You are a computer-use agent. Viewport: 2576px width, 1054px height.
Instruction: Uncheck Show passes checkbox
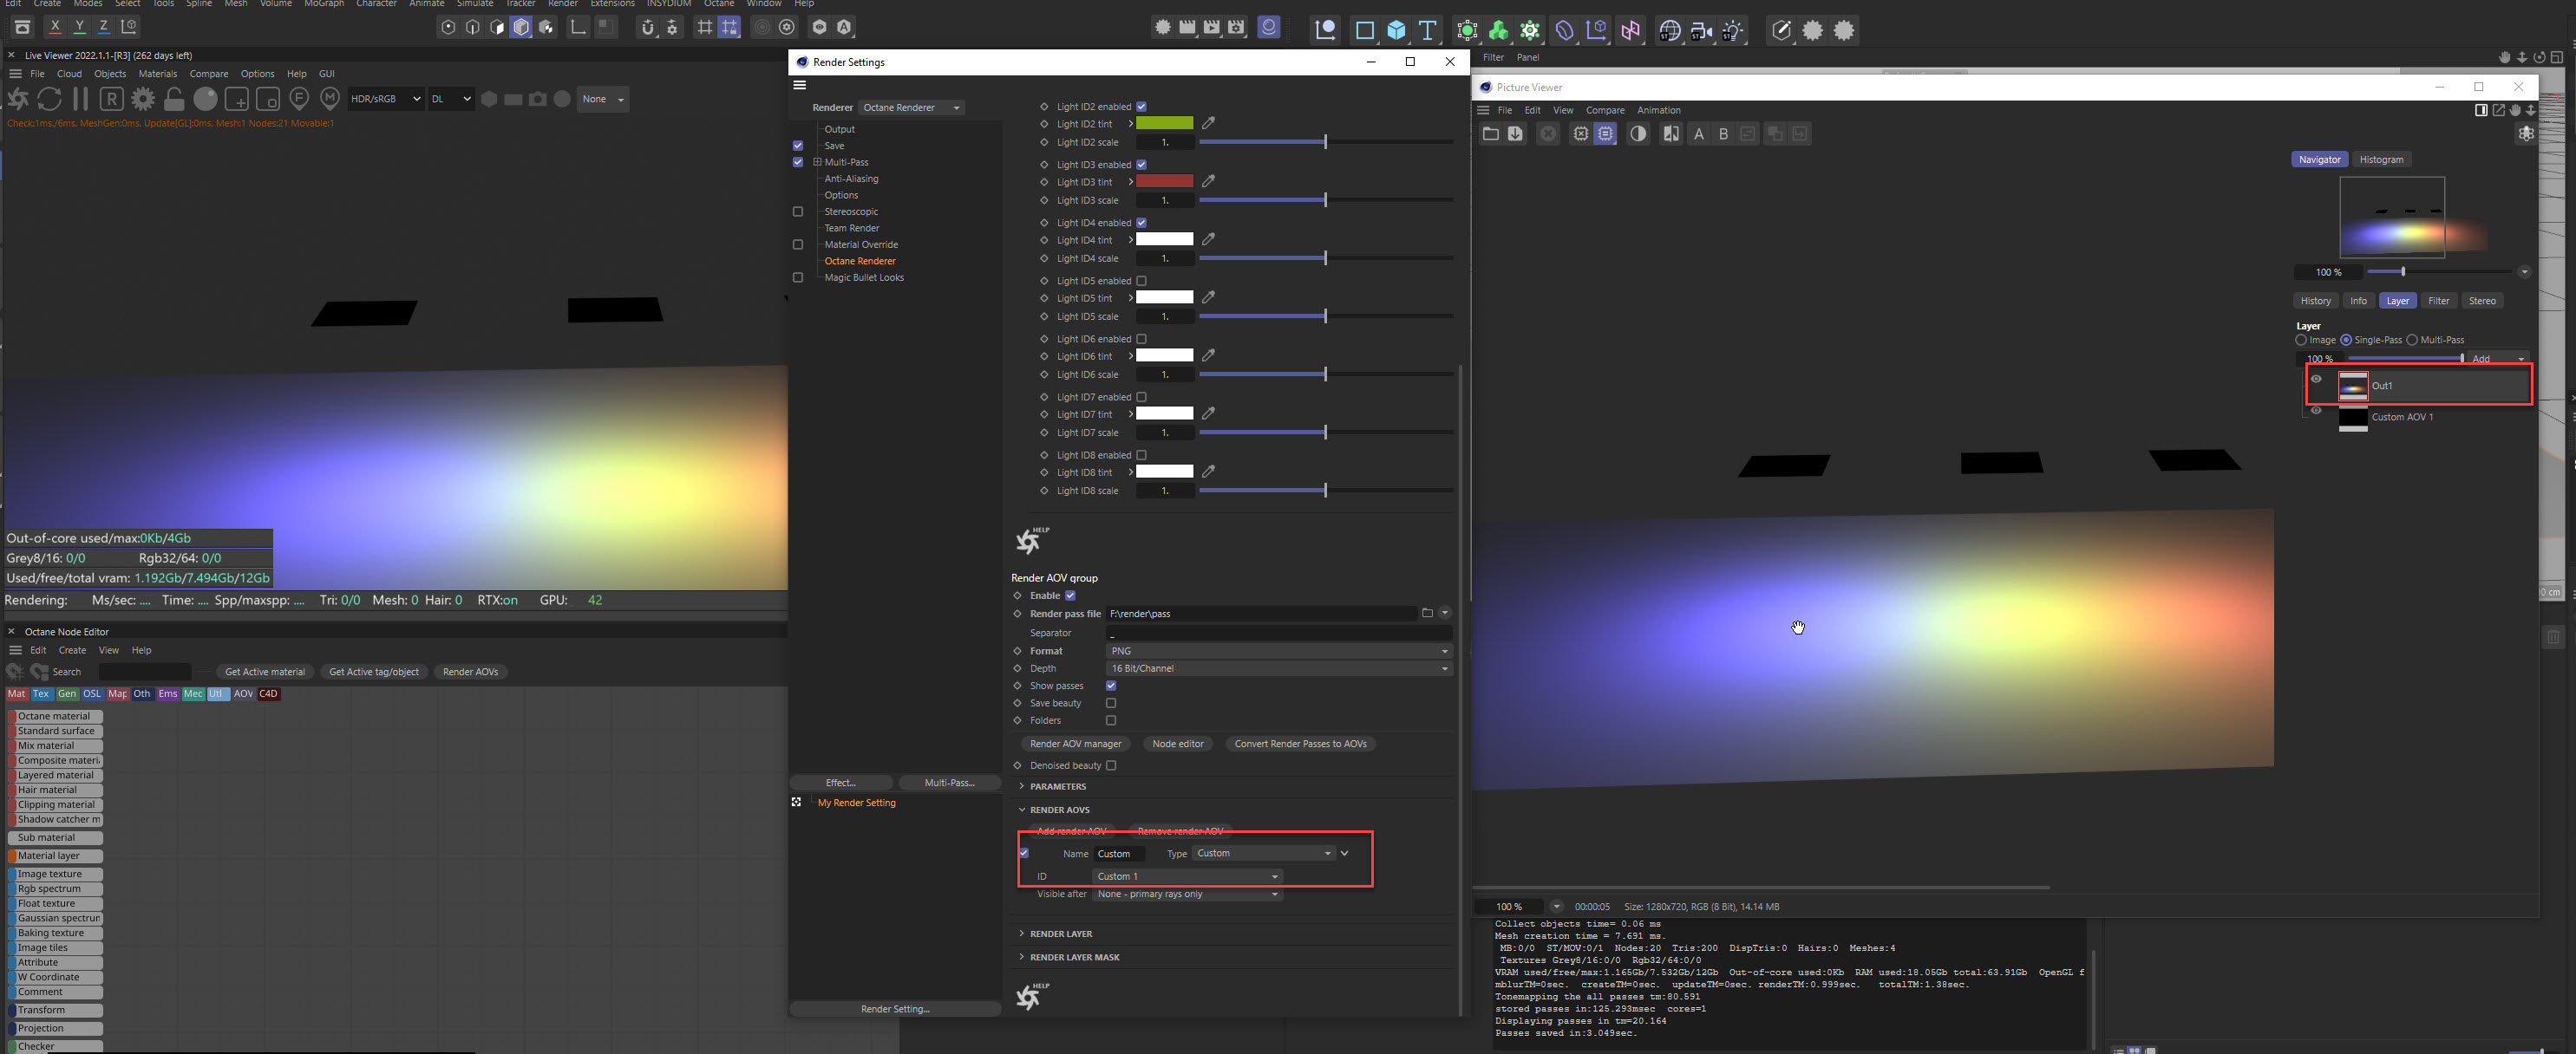1111,686
